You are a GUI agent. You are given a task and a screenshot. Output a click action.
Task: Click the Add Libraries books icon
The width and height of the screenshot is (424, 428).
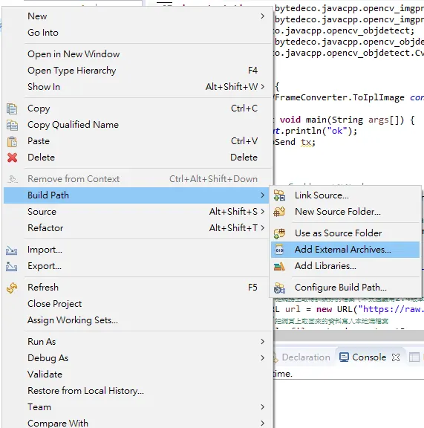pyautogui.click(x=279, y=266)
